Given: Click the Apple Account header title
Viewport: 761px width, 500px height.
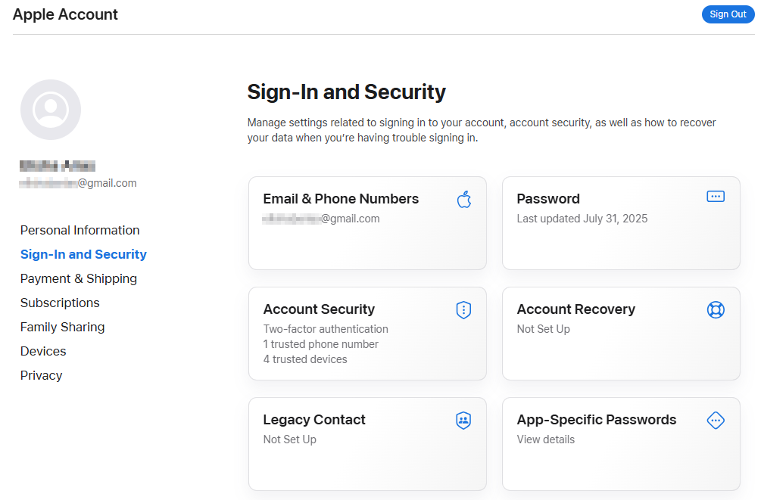Looking at the screenshot, I should click(65, 14).
